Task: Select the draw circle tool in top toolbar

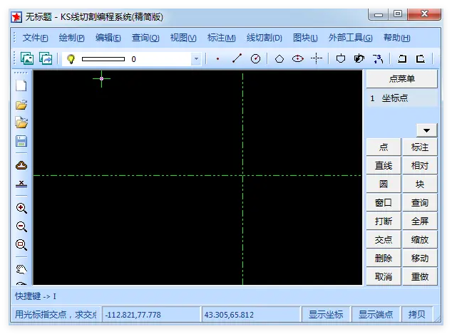Action: pos(255,59)
